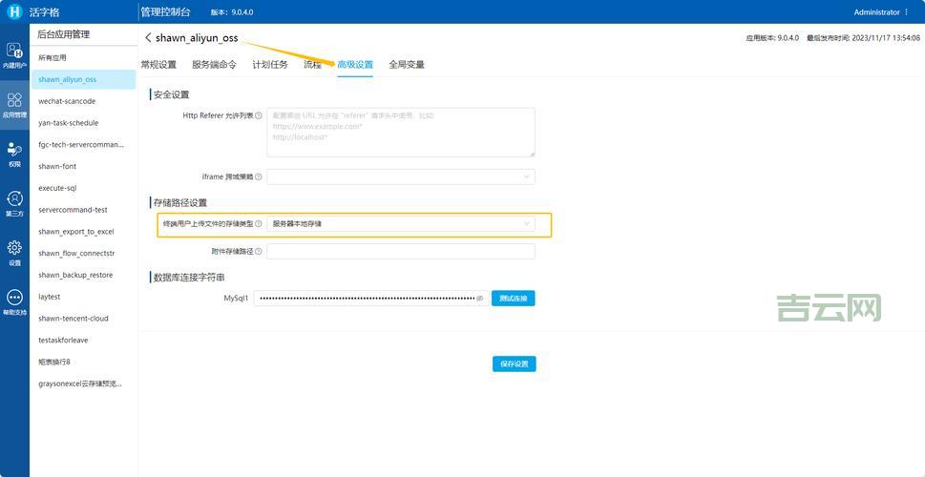Open the 权限 sidebar section
This screenshot has width=925, height=477.
point(14,154)
